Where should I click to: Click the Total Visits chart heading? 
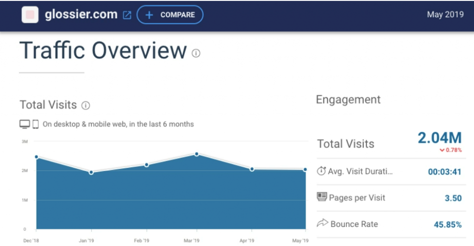pos(48,105)
